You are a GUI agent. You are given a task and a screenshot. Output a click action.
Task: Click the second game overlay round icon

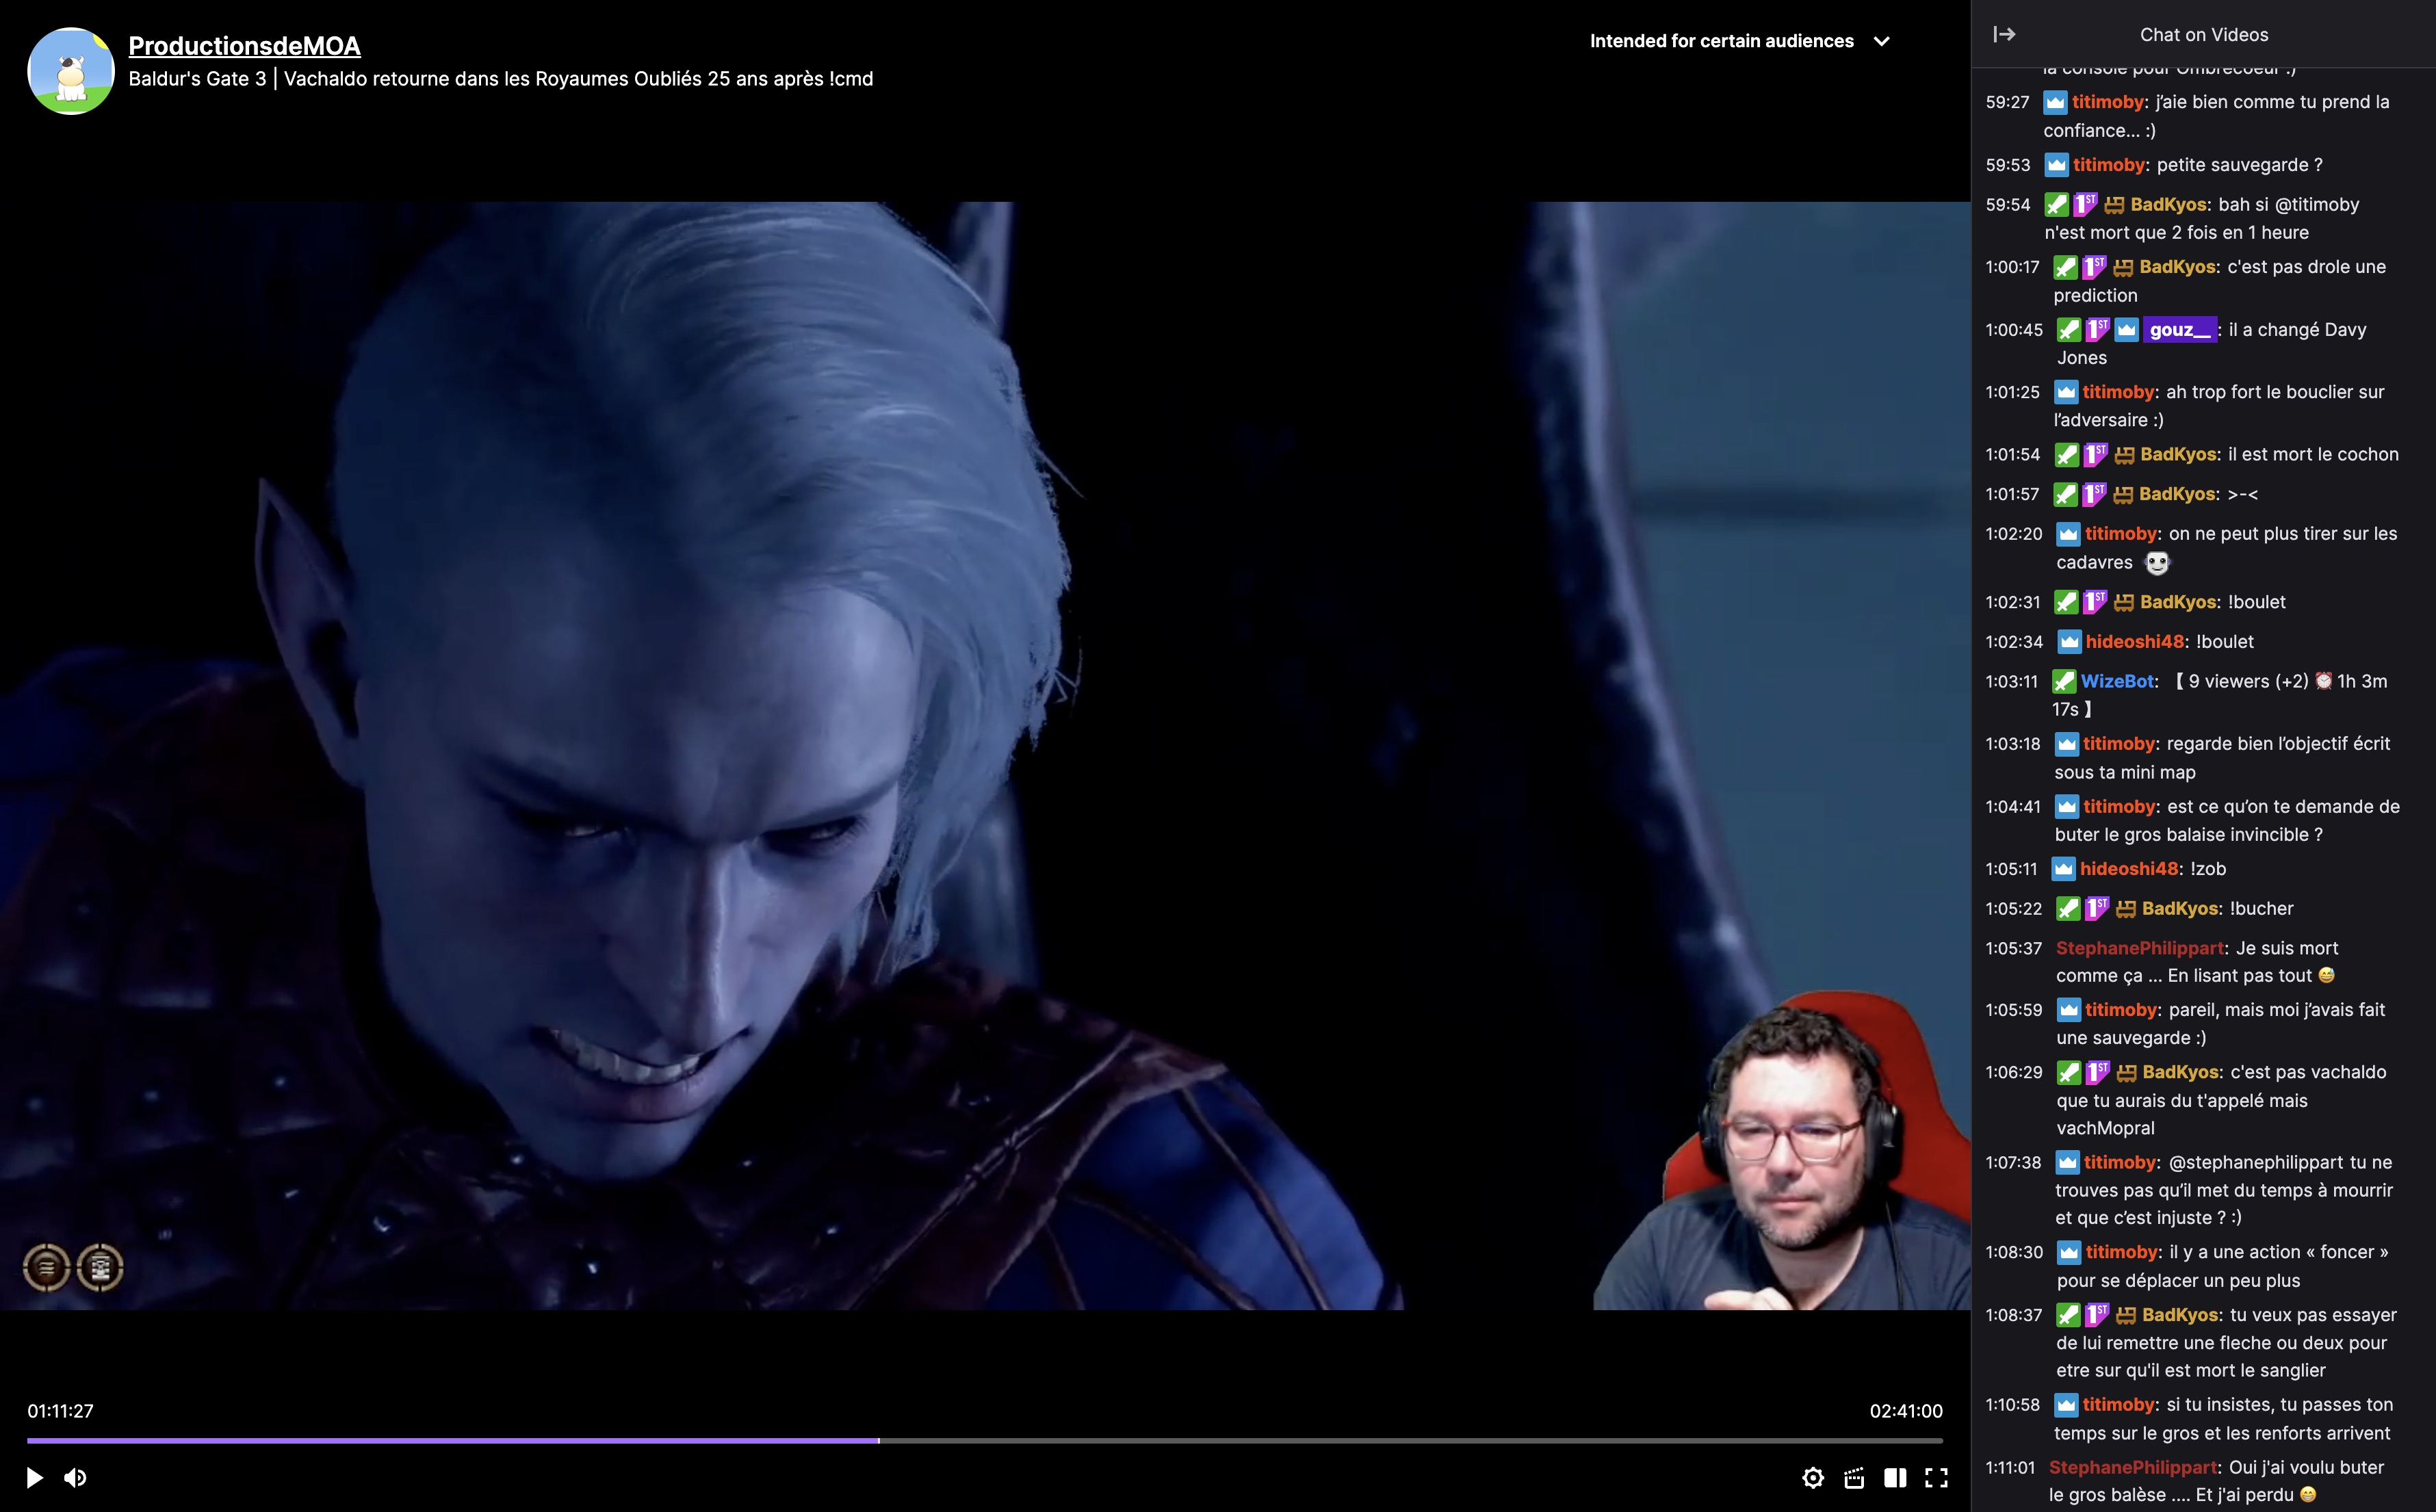point(100,1267)
